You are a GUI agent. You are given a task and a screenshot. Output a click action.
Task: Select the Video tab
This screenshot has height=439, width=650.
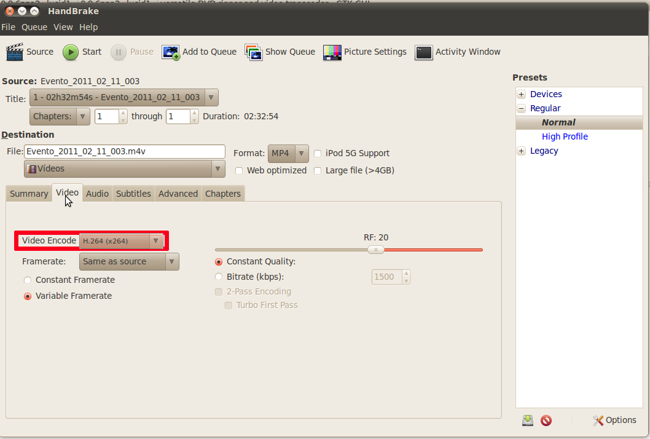tap(67, 193)
